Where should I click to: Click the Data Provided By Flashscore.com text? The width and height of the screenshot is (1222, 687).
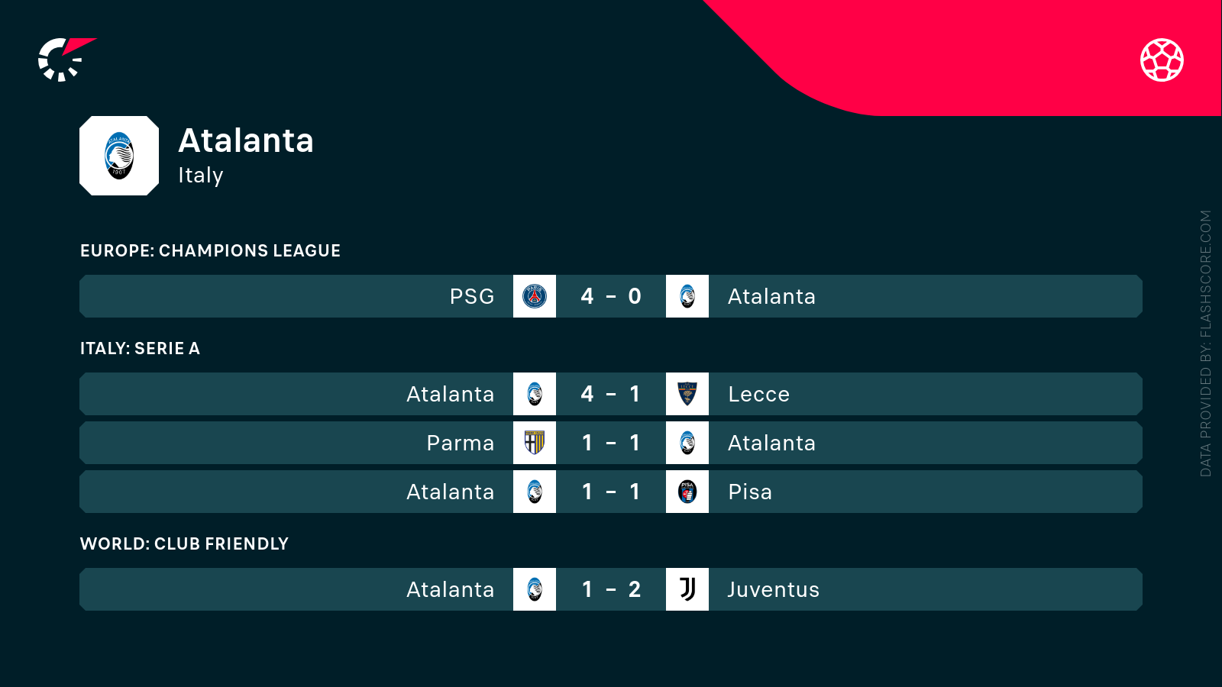1205,343
